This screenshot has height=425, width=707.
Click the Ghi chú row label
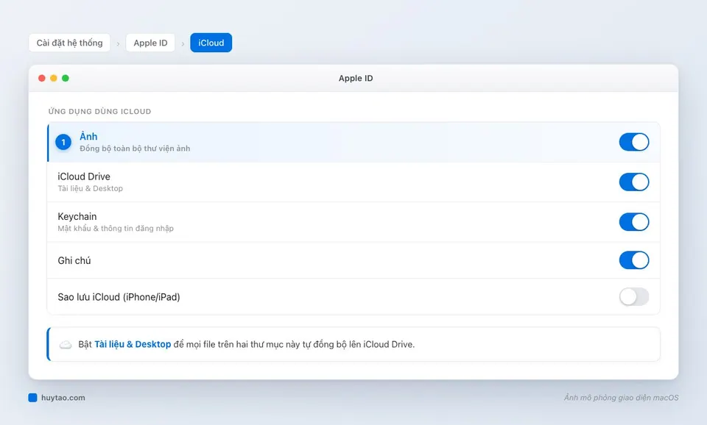coord(74,261)
